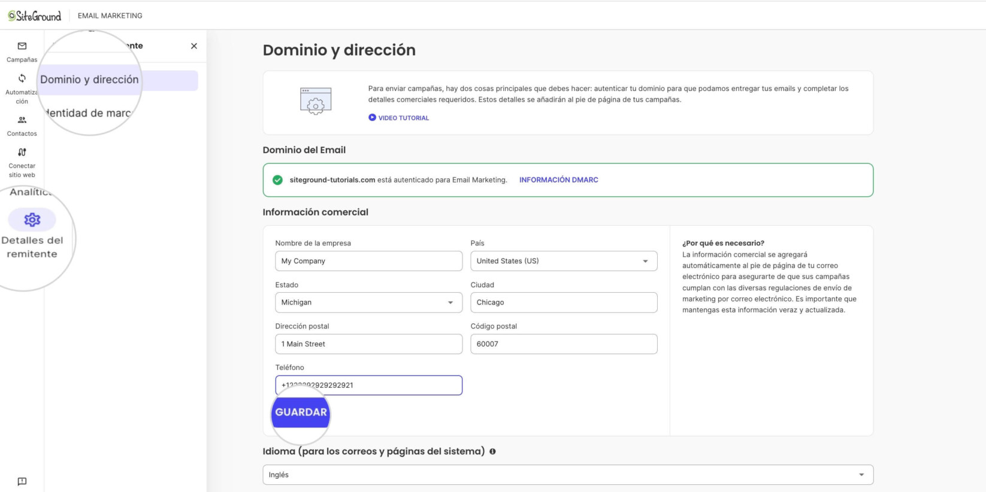
Task: Click the Ciudad input field
Action: [564, 302]
